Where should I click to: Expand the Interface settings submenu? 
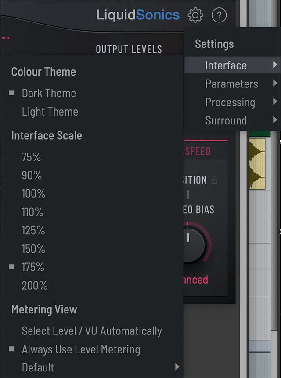[232, 65]
